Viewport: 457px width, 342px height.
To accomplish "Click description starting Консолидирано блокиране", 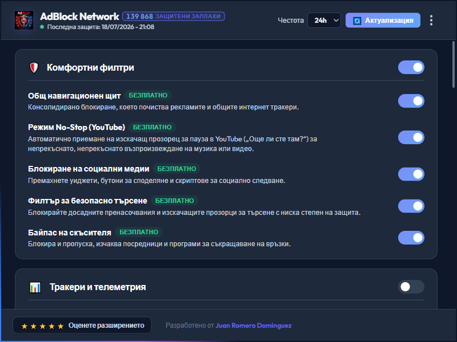I will click(163, 107).
